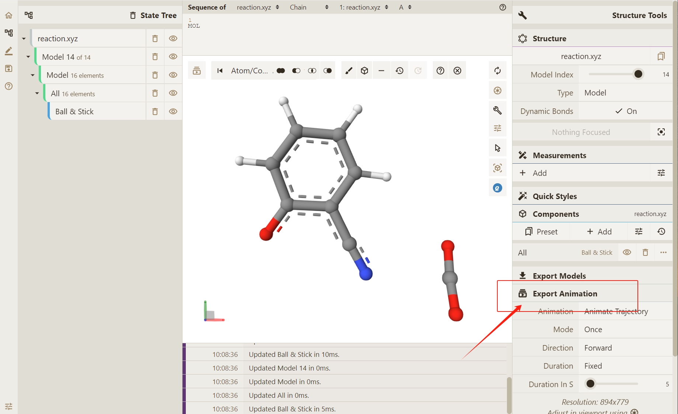Click the Home icon in left sidebar
Screen dimensions: 678x414
coord(9,15)
